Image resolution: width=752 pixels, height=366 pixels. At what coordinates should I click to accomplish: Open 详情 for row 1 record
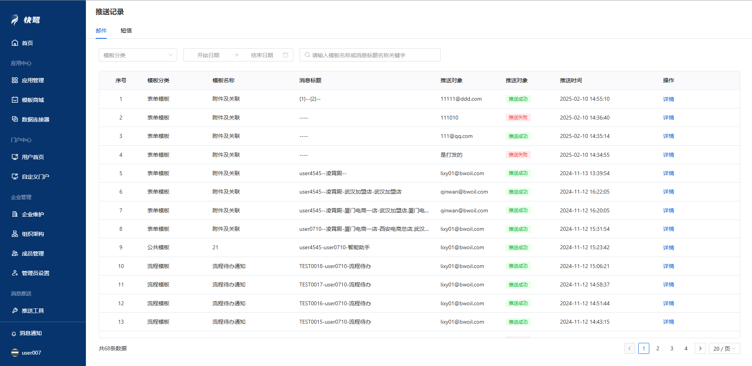click(668, 99)
